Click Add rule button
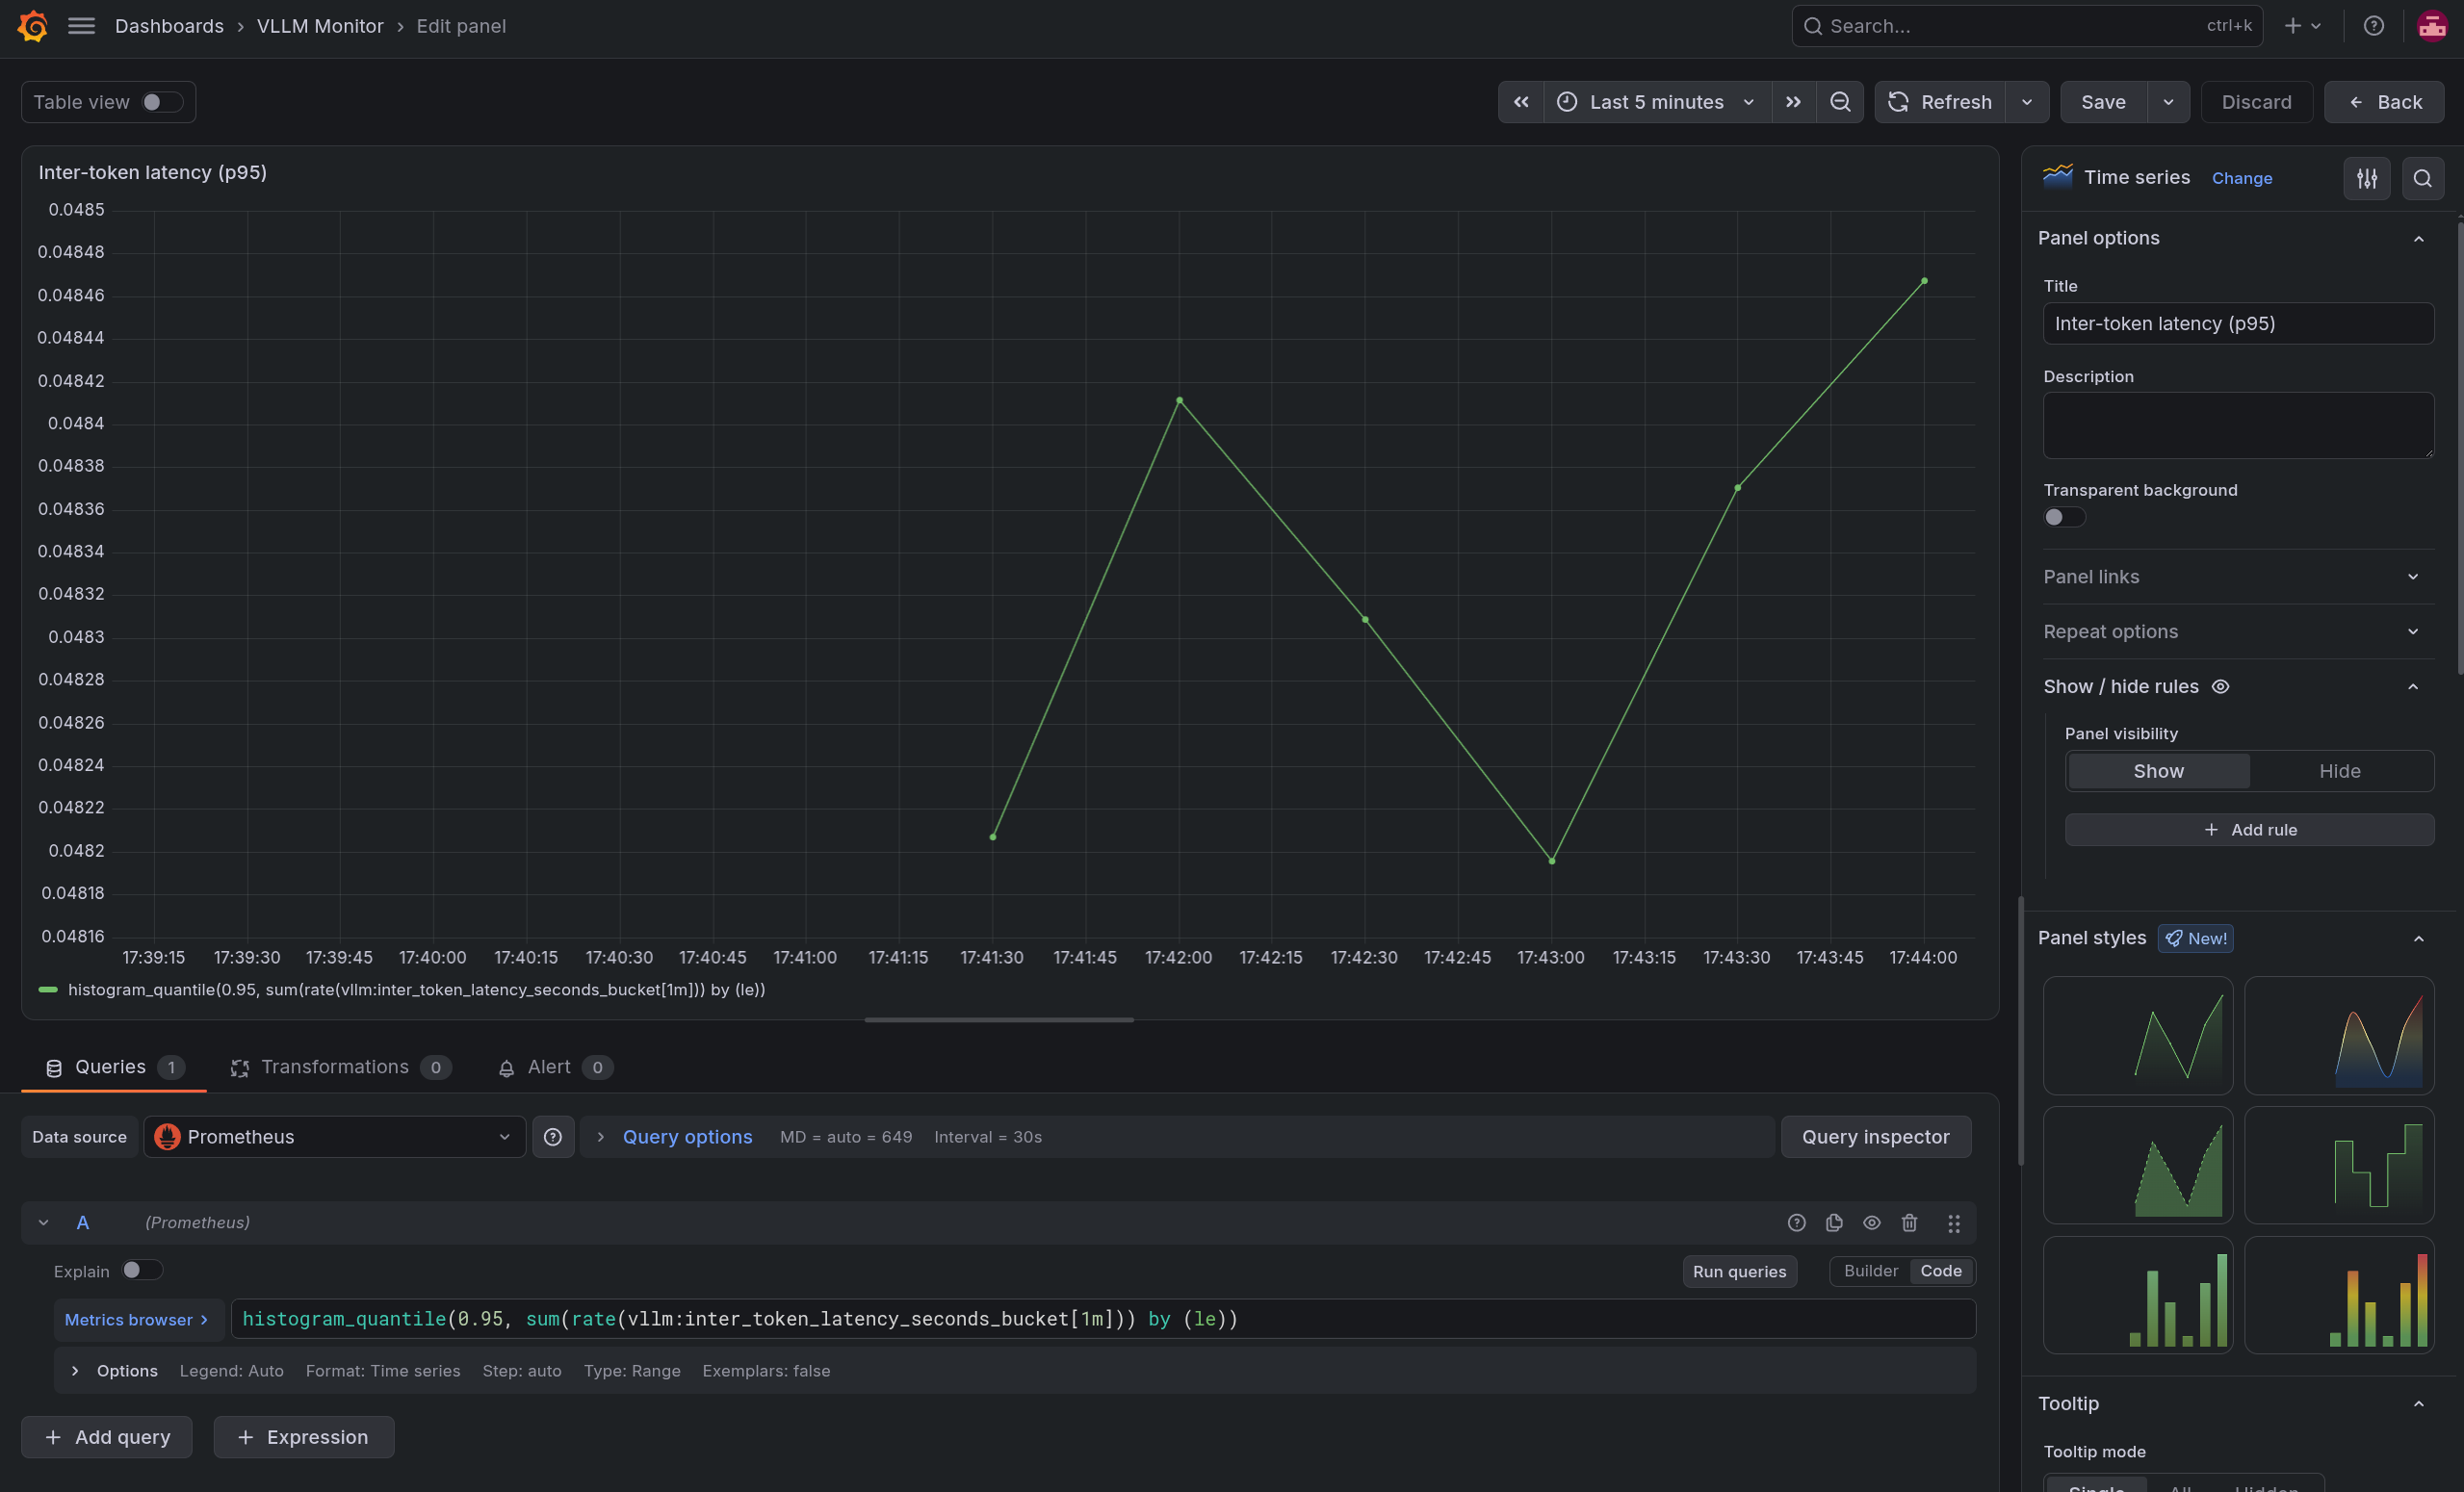The width and height of the screenshot is (2464, 1492). (x=2249, y=830)
